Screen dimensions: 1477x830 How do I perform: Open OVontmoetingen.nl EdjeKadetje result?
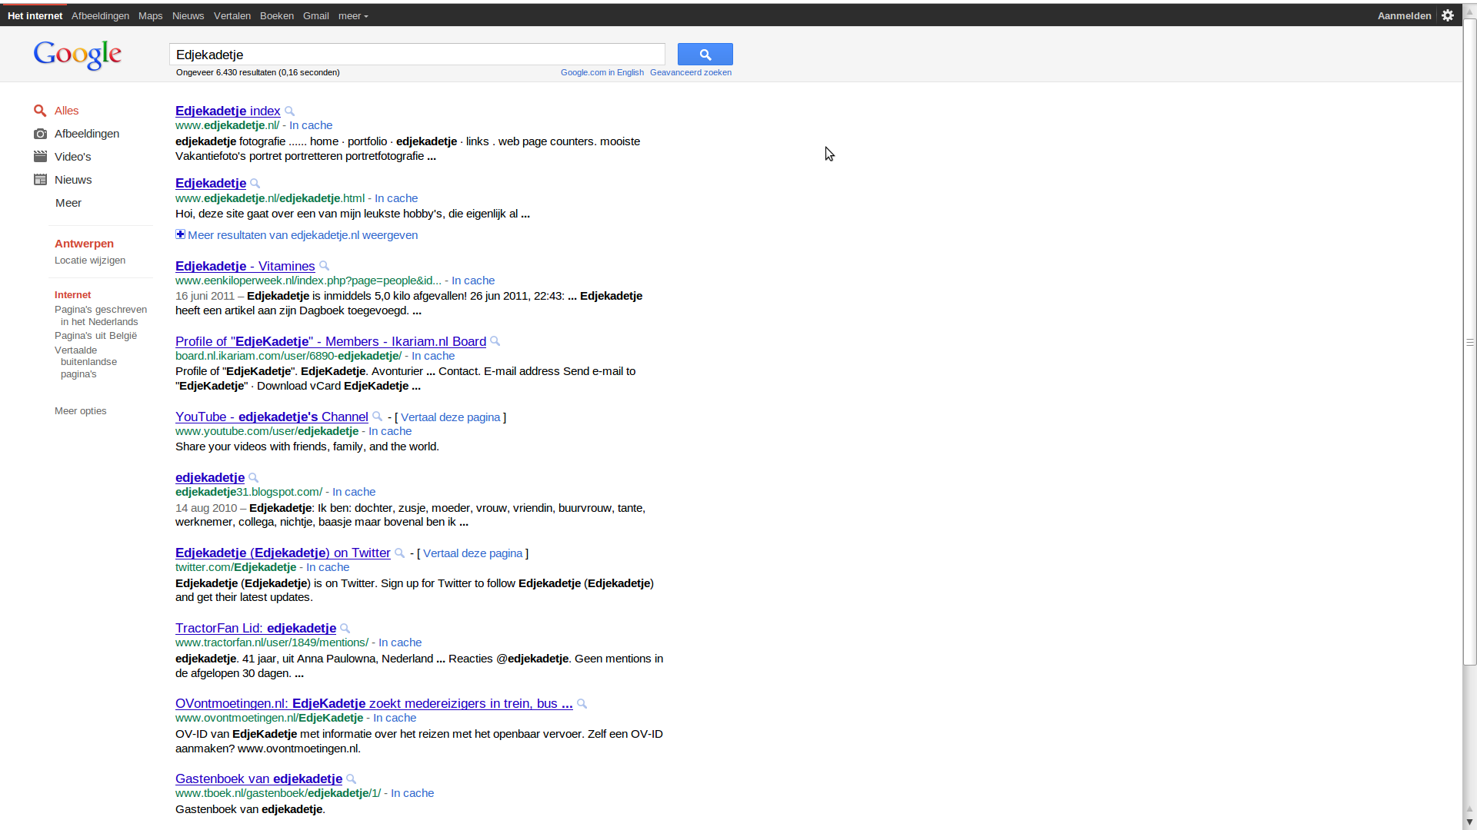point(374,703)
